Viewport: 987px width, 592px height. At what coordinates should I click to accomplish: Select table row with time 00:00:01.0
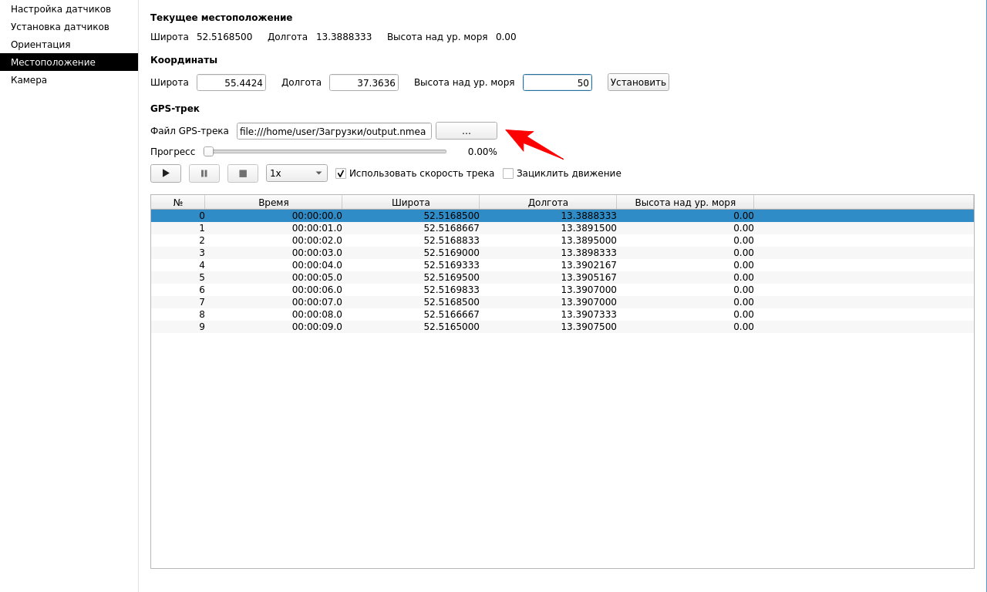pos(562,228)
